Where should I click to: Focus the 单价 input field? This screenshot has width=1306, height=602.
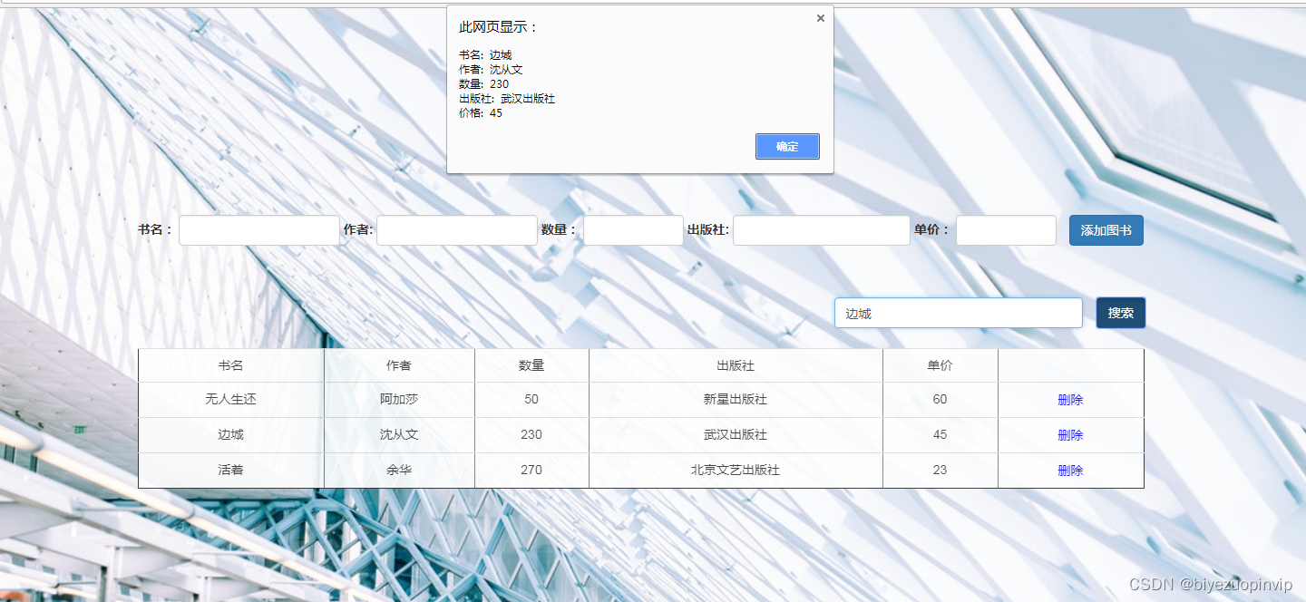1006,229
